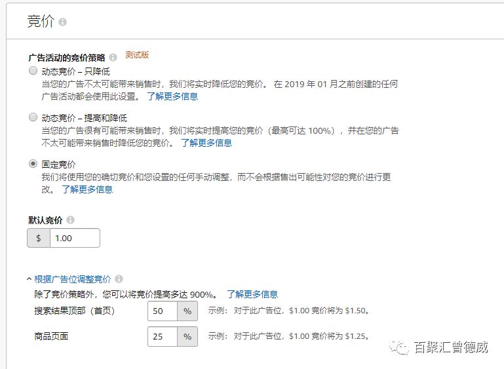Follow 了解更多信息 link under 固定竞价 description
This screenshot has width=504, height=369.
pos(87,189)
